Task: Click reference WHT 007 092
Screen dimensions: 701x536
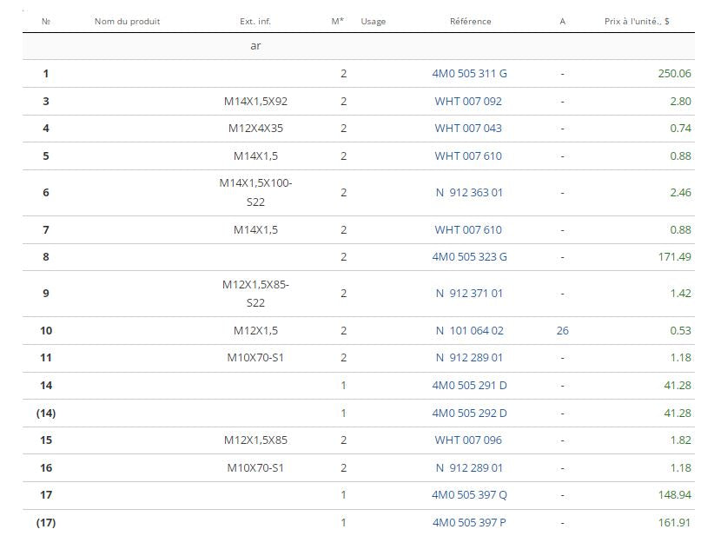Action: (468, 102)
